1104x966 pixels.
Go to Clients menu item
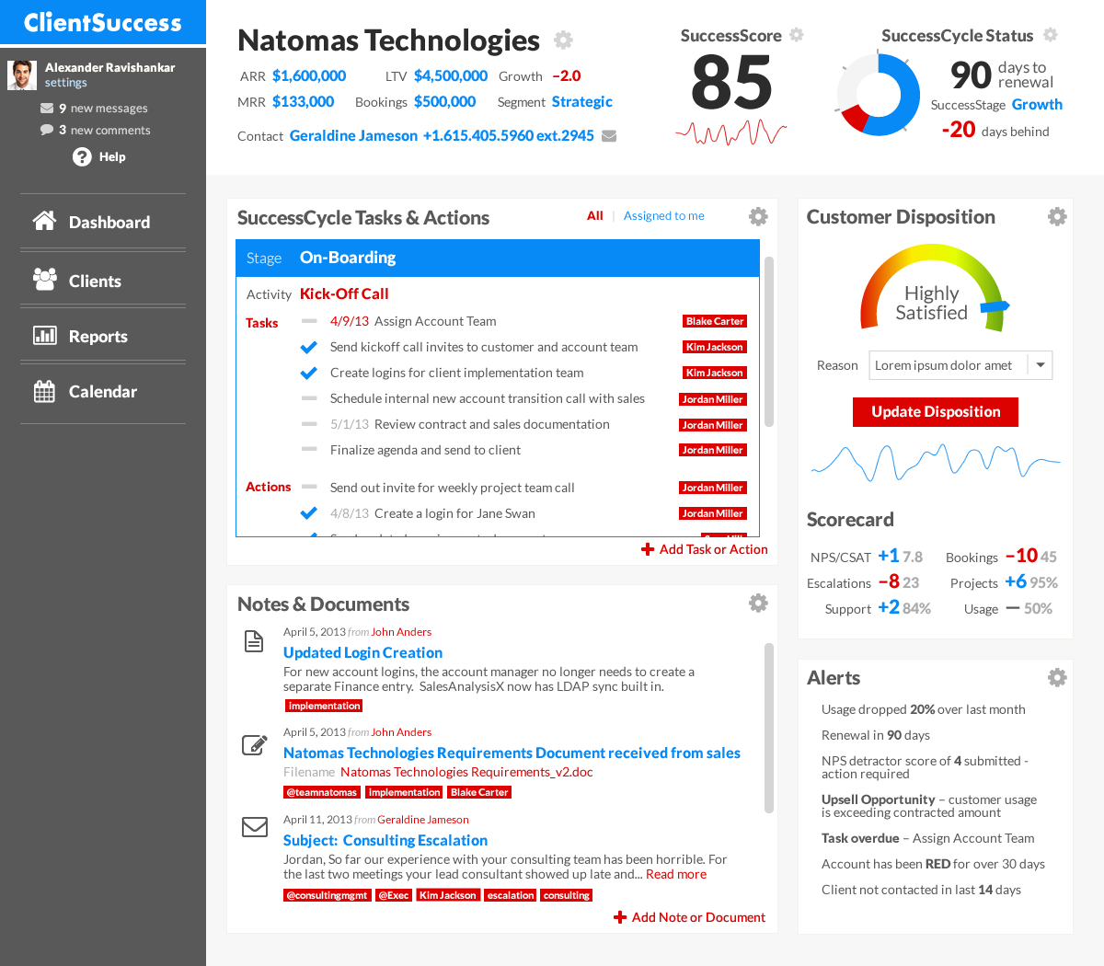click(103, 281)
